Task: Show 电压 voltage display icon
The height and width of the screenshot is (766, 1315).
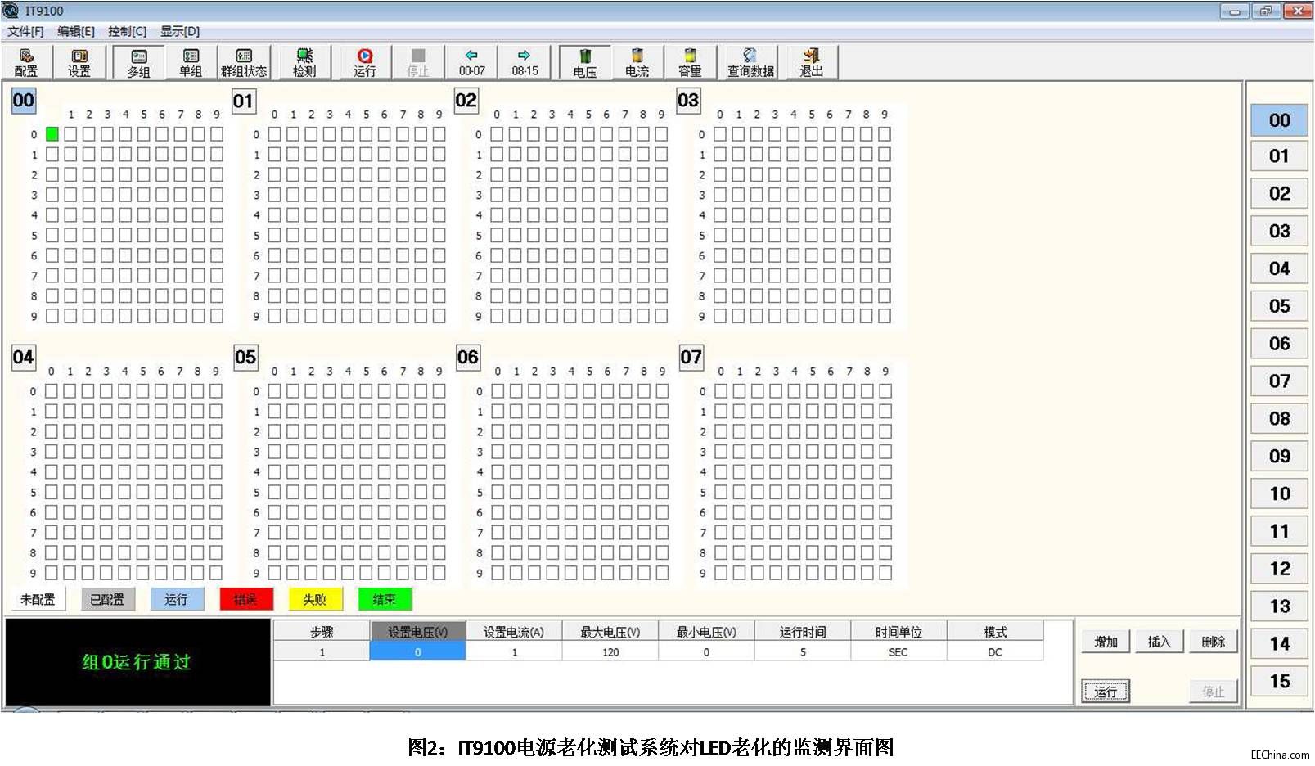Action: 584,62
